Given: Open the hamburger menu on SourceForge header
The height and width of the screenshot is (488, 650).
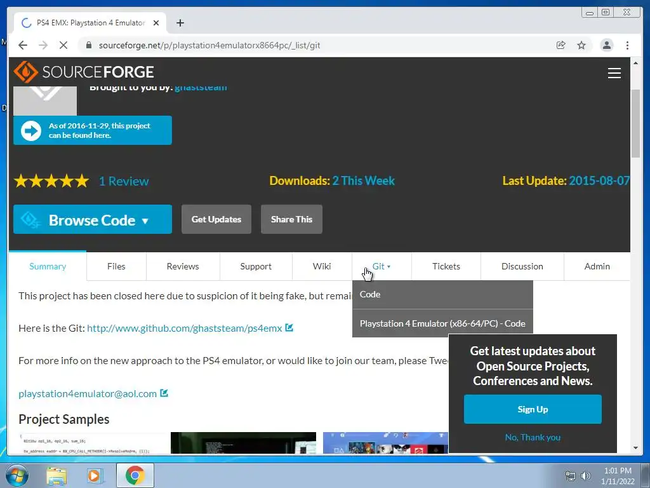Looking at the screenshot, I should click(614, 73).
